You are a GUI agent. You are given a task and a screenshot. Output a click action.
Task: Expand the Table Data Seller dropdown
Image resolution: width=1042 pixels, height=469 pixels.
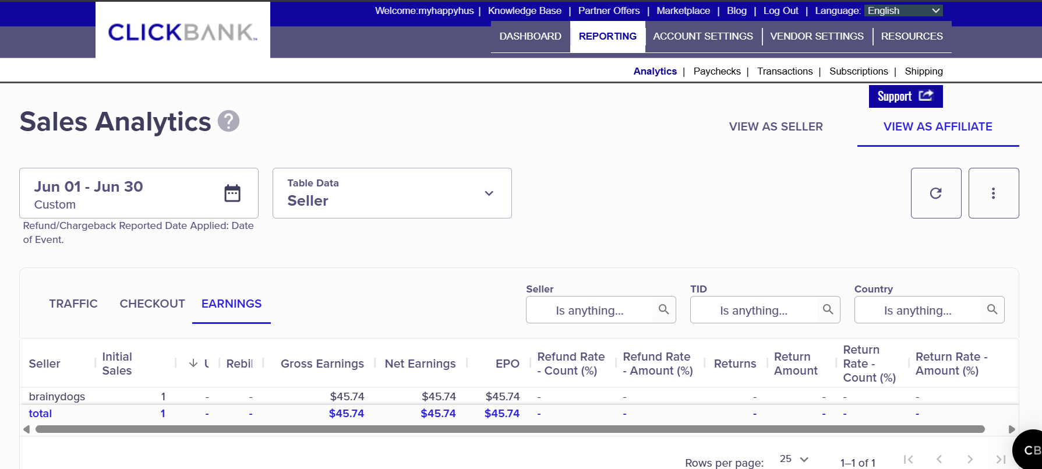(x=392, y=193)
